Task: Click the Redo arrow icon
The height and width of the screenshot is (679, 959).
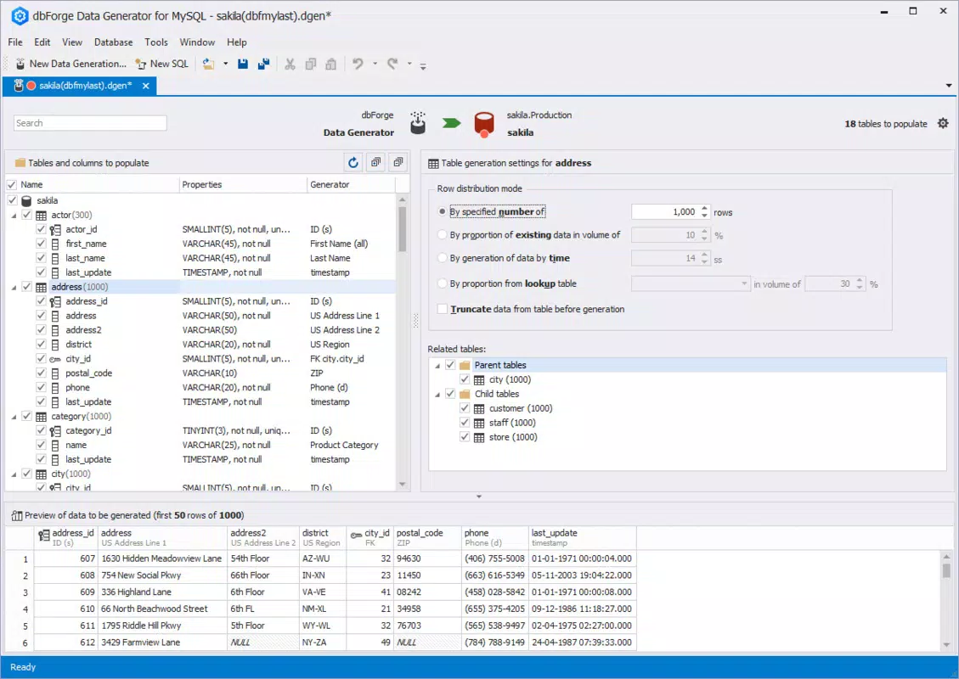Action: pos(392,64)
